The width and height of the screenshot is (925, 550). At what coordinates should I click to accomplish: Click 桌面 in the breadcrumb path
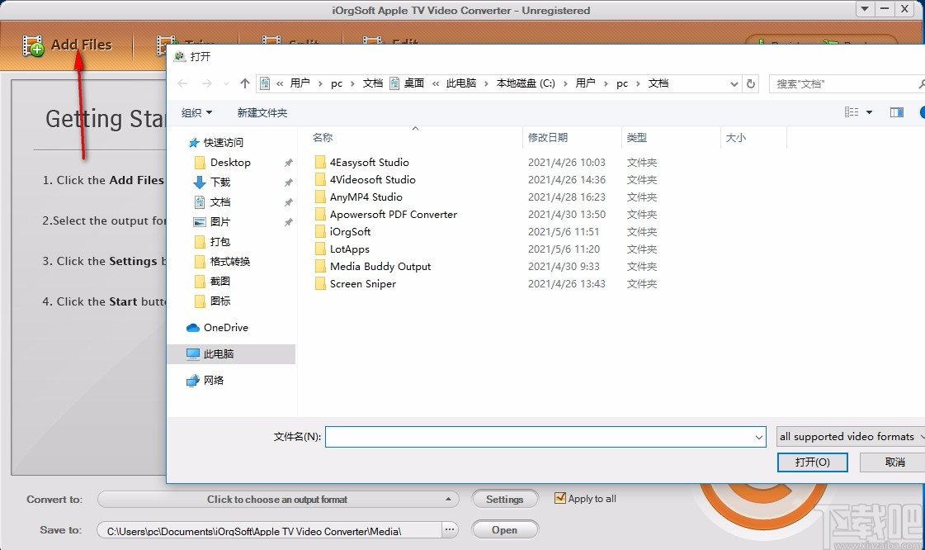coord(413,83)
